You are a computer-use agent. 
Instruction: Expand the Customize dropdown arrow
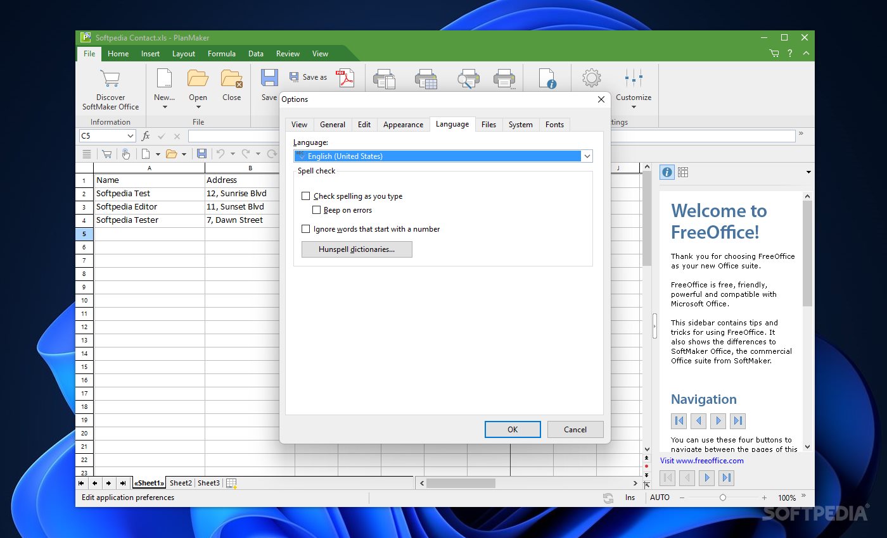coord(634,107)
